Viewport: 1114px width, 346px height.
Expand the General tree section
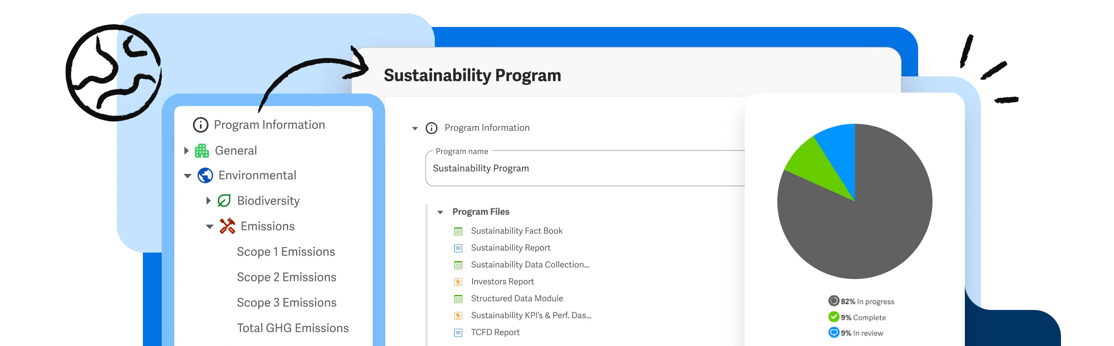click(186, 151)
